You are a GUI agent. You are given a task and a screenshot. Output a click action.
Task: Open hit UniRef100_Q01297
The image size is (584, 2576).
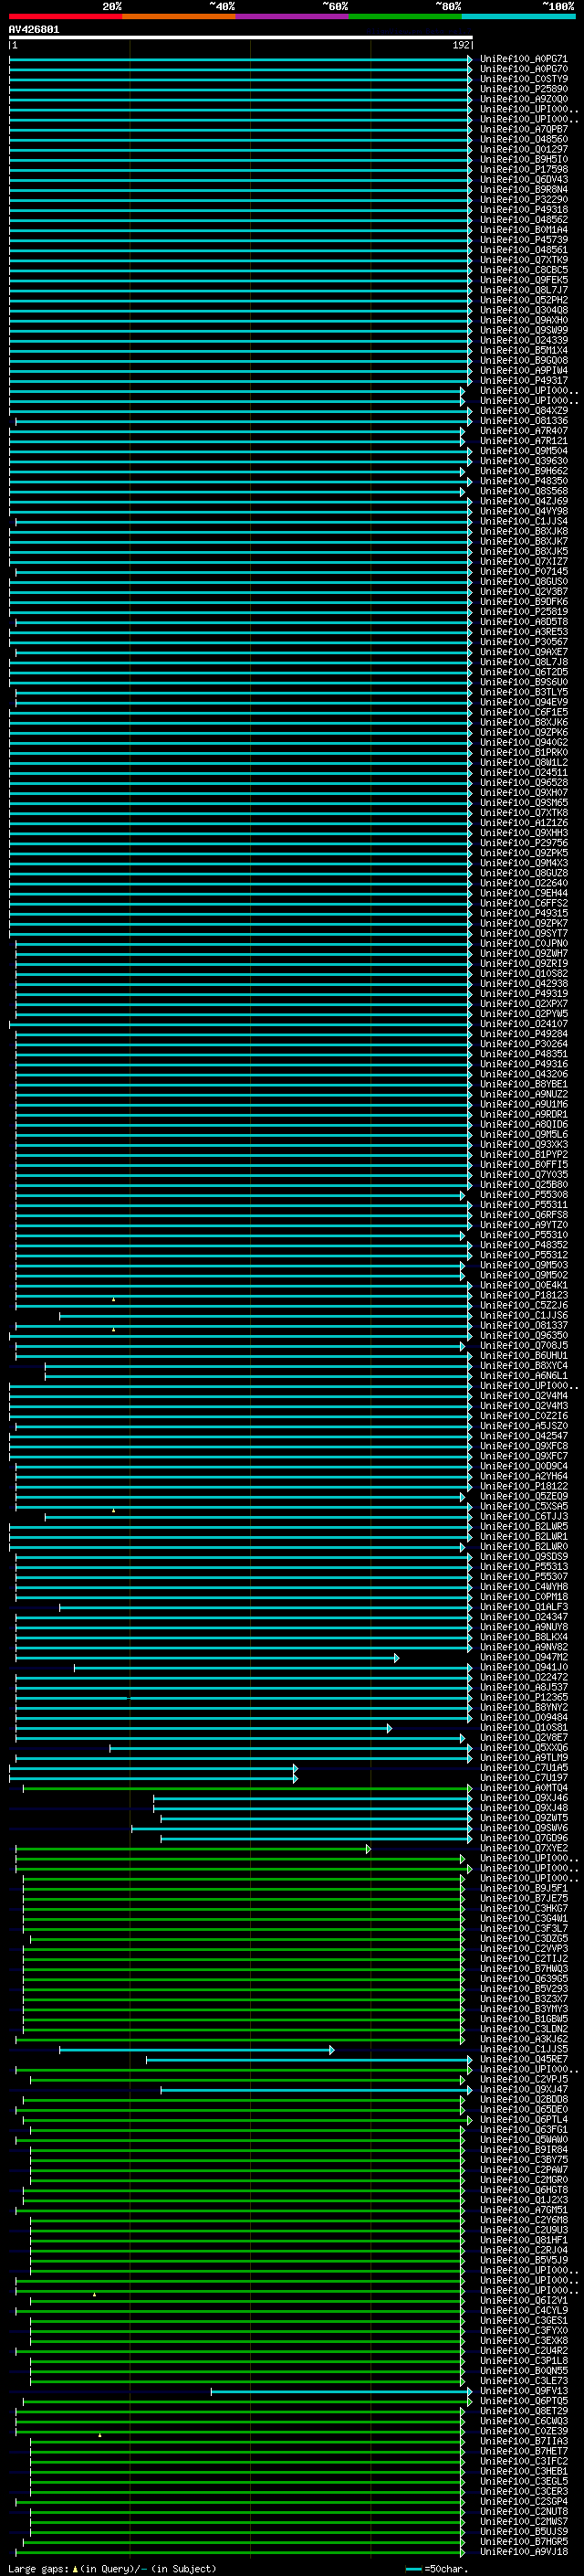pos(524,149)
